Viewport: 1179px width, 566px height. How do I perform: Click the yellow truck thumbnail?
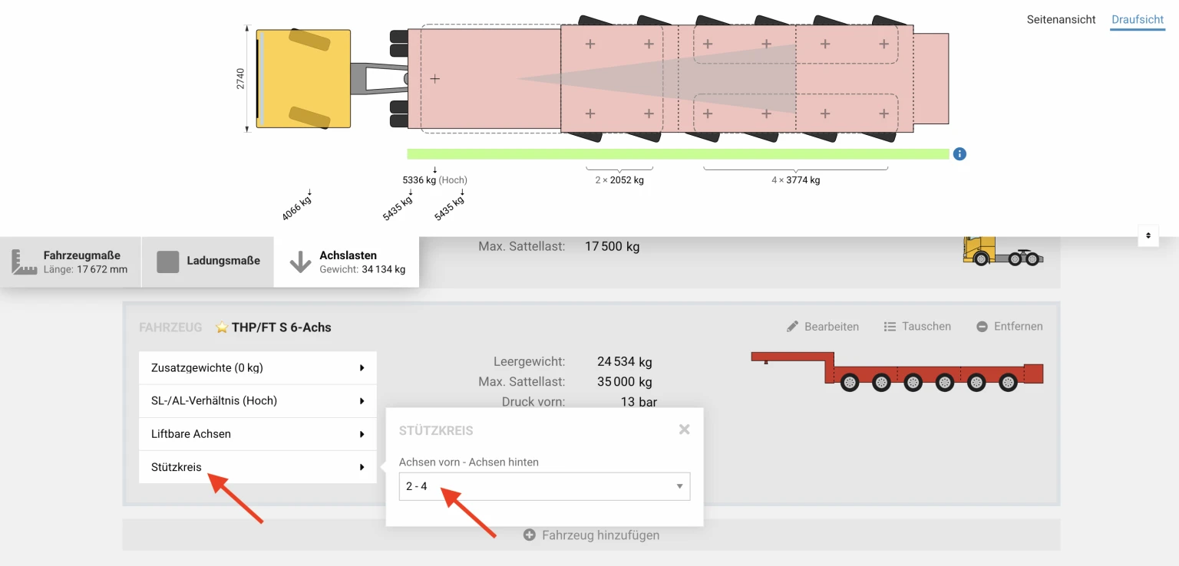coord(1002,251)
